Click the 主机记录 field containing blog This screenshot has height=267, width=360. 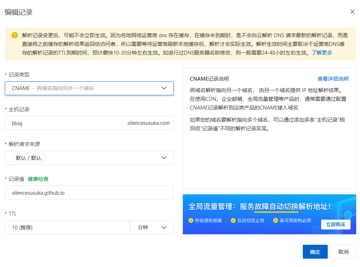coord(66,123)
